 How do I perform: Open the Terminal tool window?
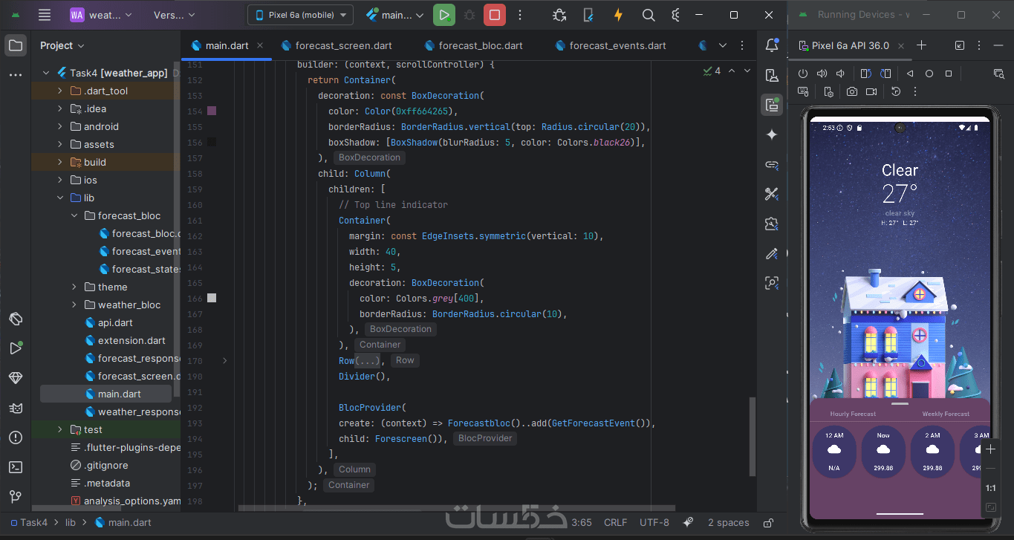pyautogui.click(x=16, y=467)
